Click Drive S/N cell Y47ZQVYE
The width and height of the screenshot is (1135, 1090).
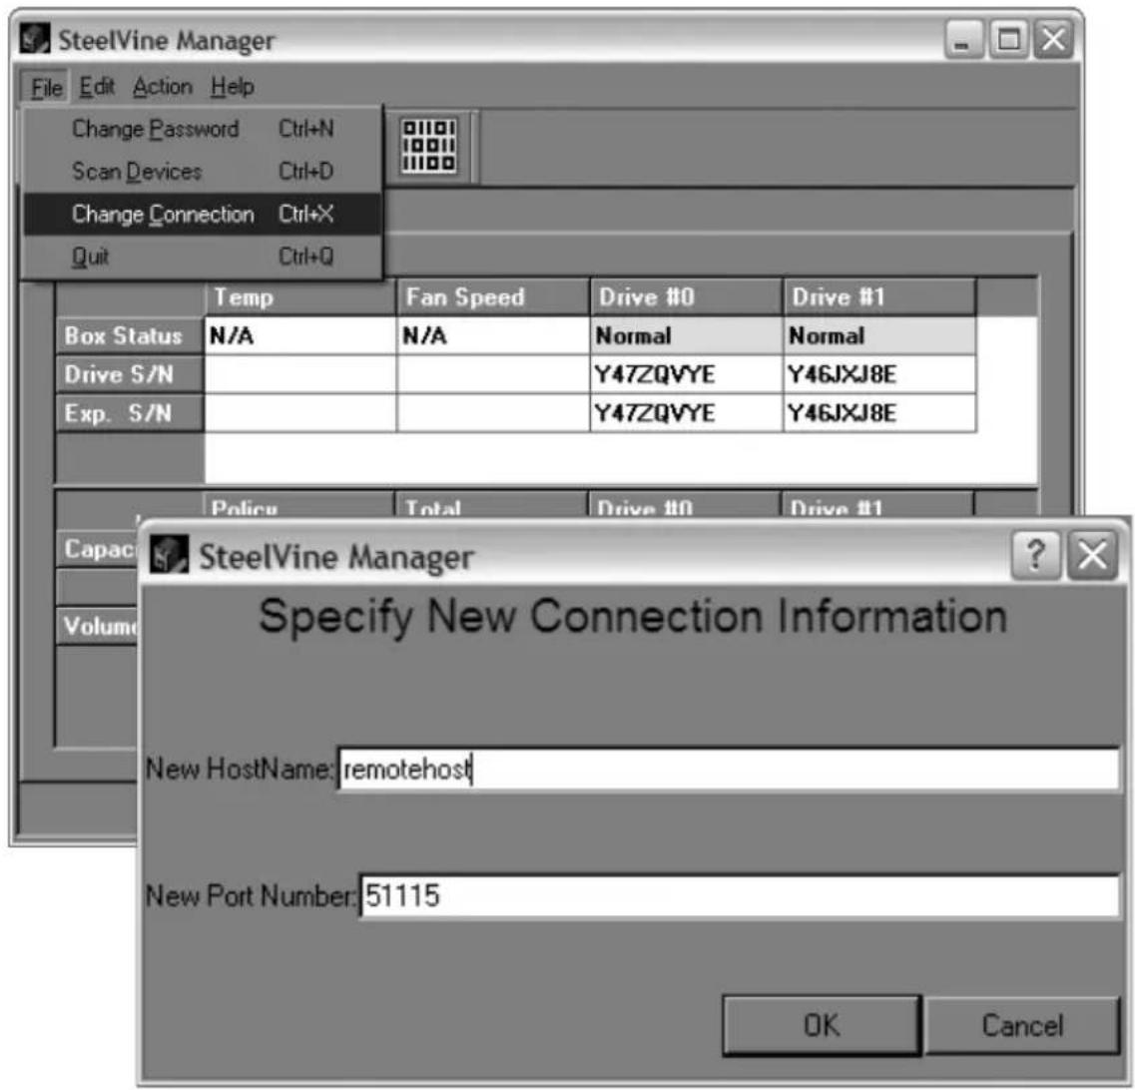click(x=686, y=374)
